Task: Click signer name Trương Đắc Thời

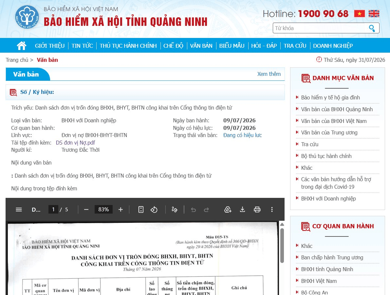Action: (80, 150)
